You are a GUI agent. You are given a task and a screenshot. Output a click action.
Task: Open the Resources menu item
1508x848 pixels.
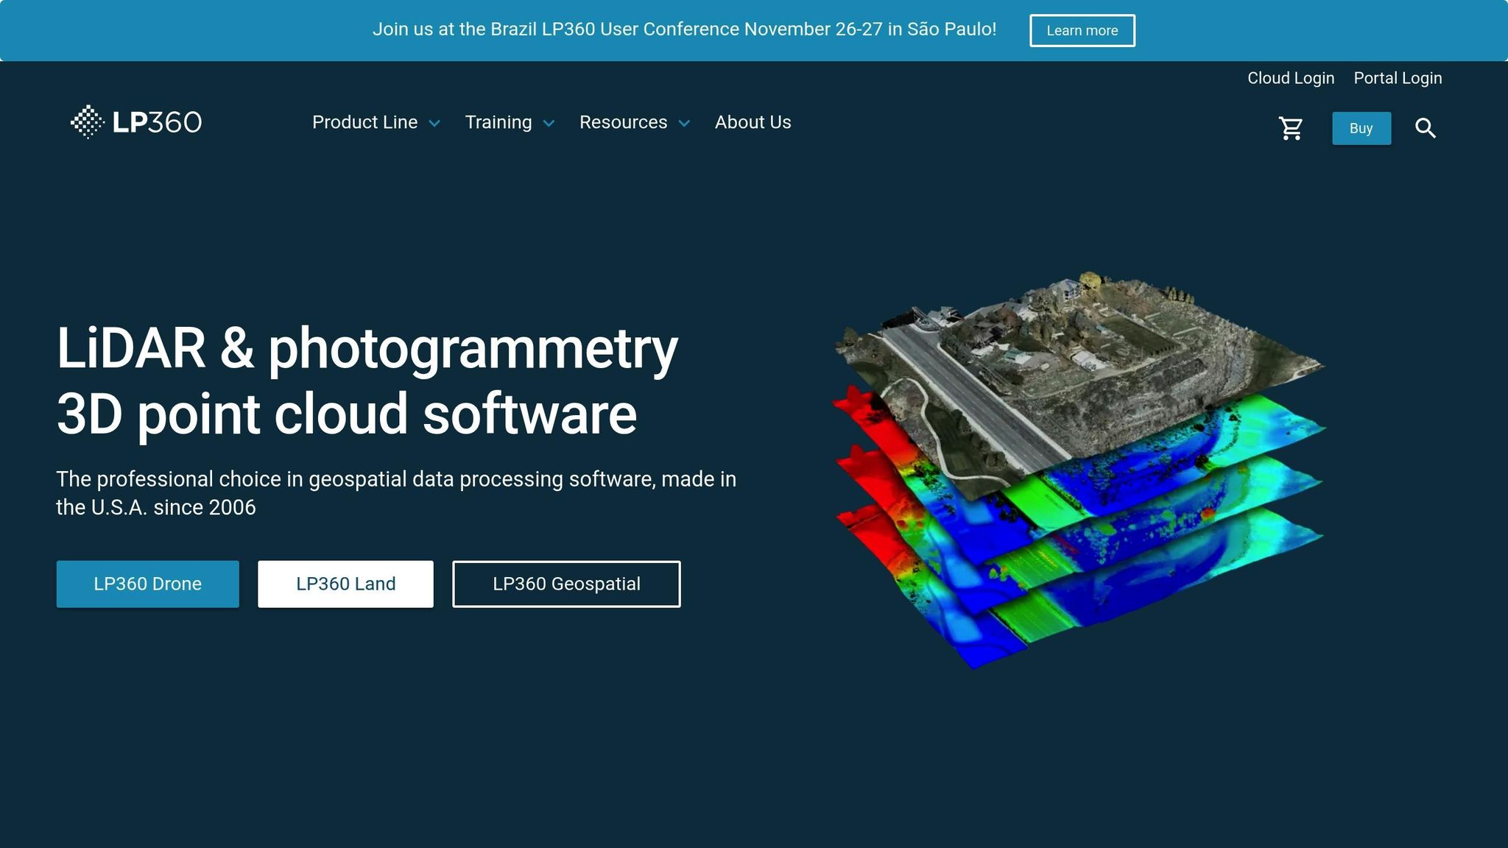[623, 122]
